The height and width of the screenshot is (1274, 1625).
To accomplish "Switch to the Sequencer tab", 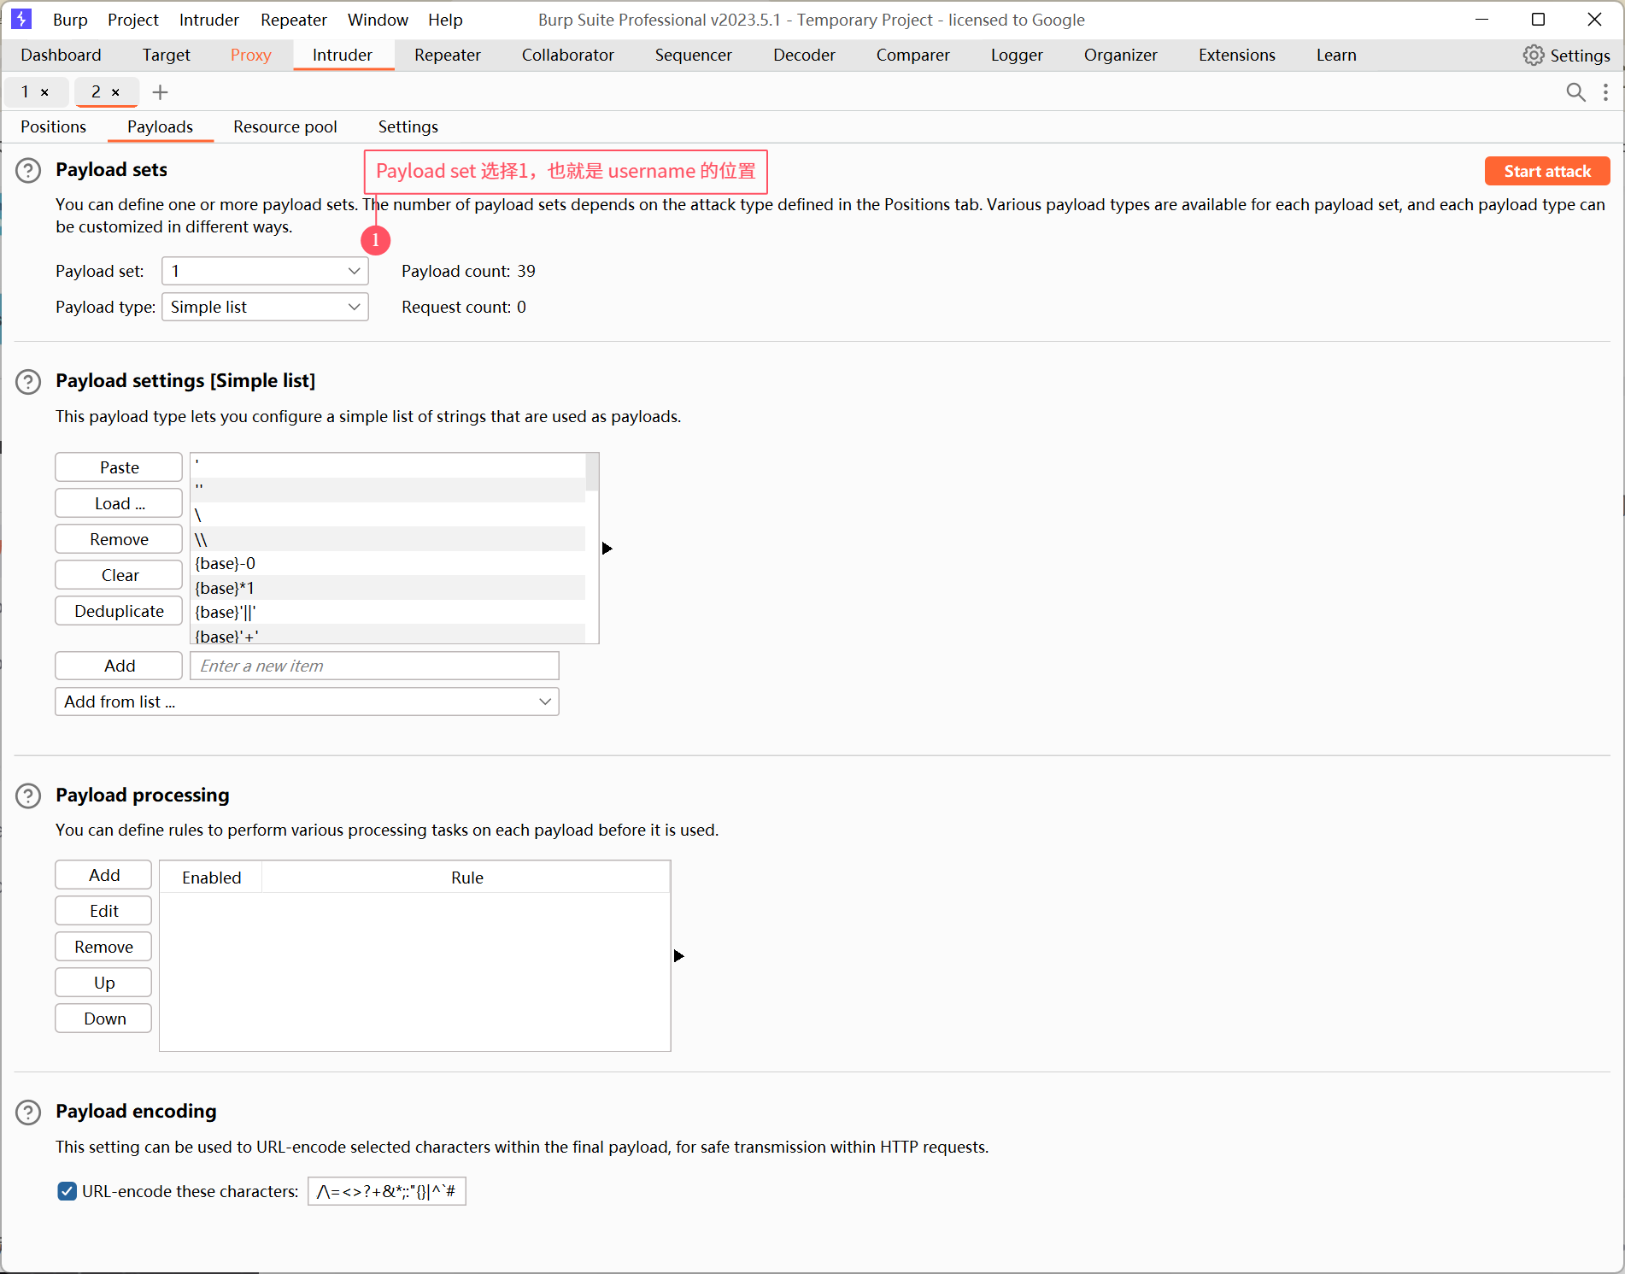I will click(694, 56).
